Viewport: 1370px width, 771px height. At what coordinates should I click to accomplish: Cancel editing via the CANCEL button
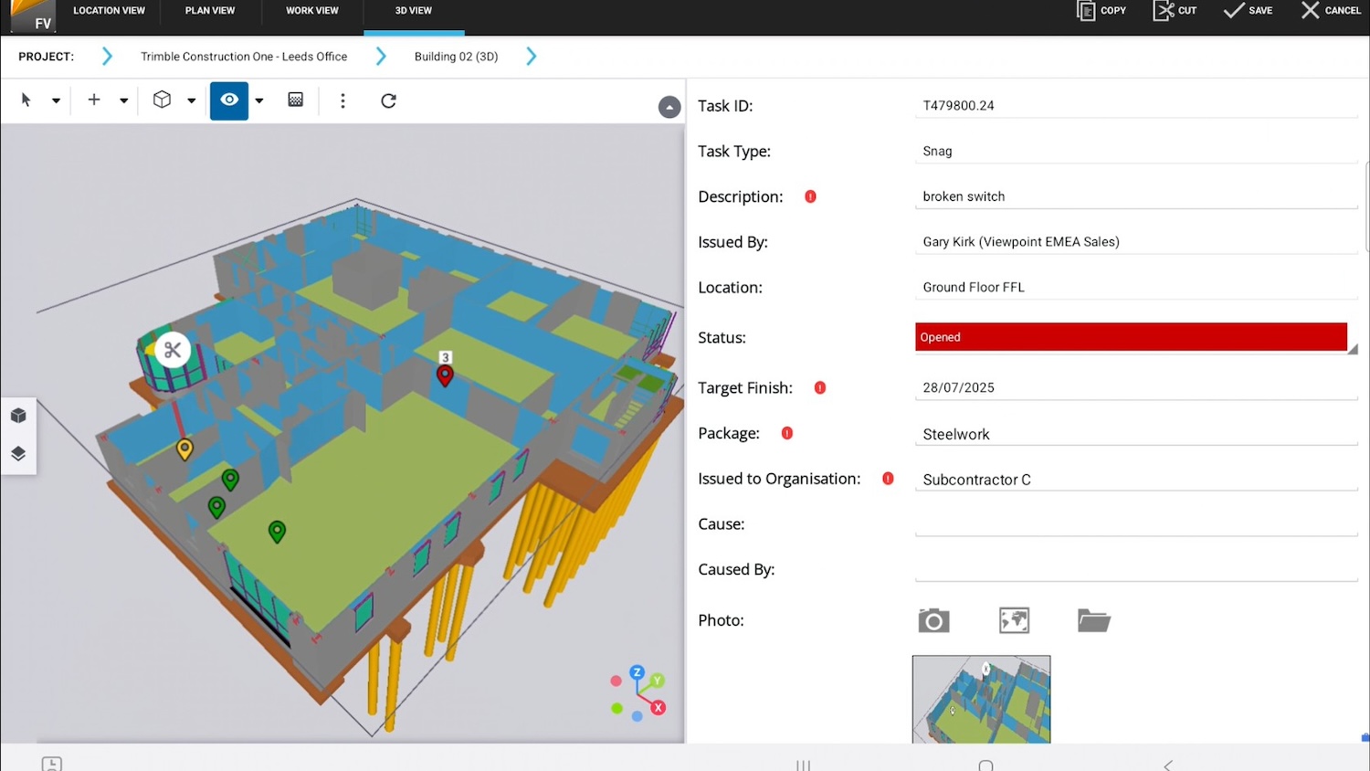tap(1331, 11)
